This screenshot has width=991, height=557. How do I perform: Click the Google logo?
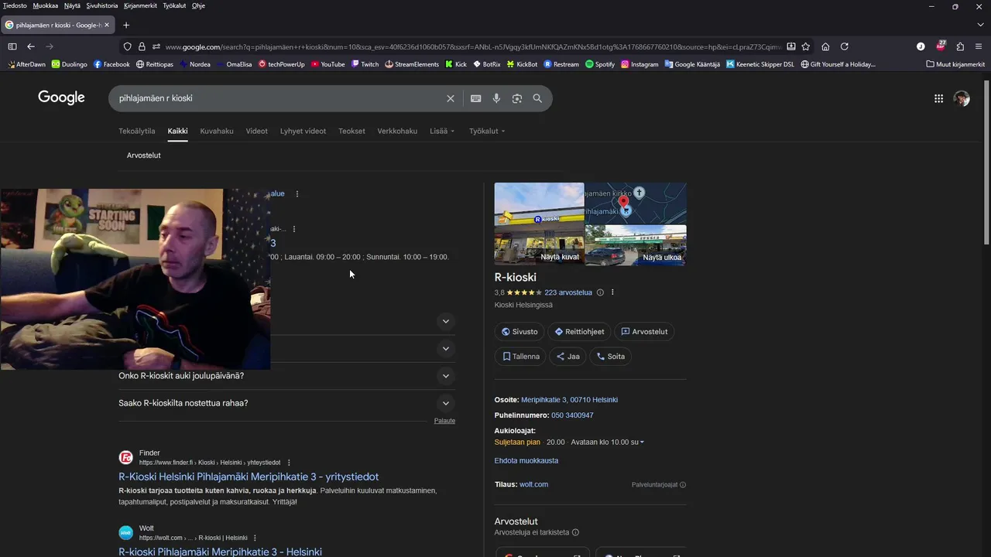point(61,97)
